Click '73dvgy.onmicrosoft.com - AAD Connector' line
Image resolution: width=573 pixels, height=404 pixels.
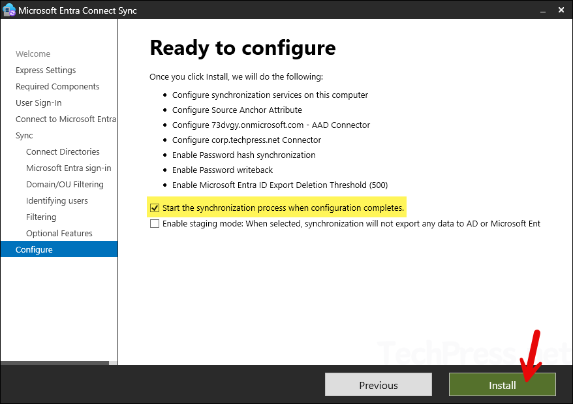(x=271, y=125)
